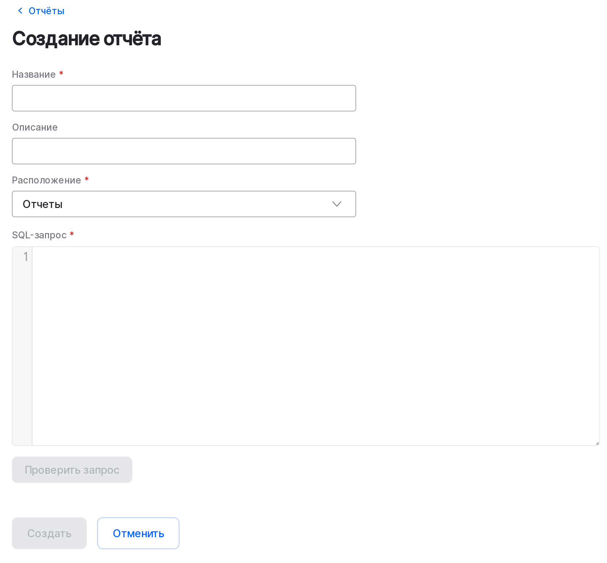Click the chevron arrow in Расположение dropdown
Viewport: 607px width, 563px height.
[337, 204]
